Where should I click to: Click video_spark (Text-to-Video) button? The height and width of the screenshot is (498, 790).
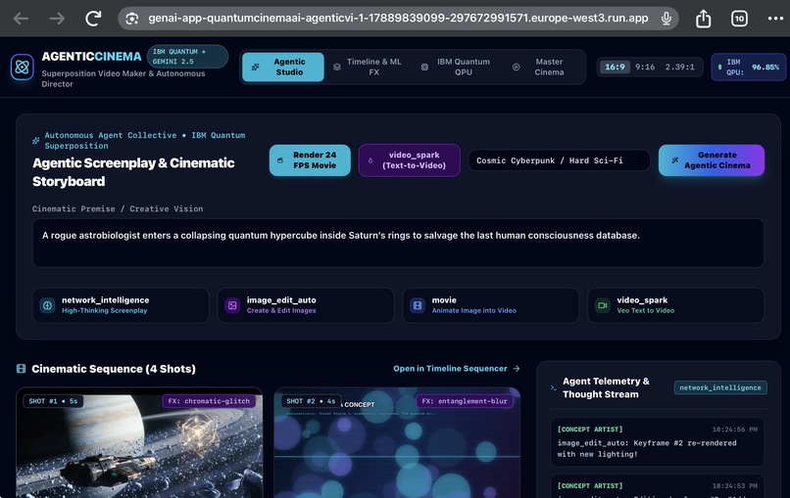coord(409,159)
